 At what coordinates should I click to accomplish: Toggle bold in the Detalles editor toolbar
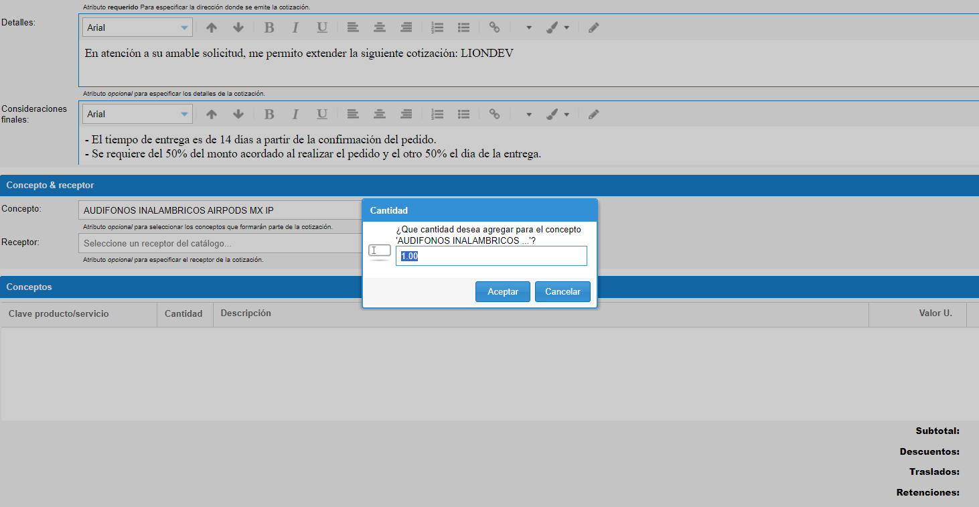[269, 27]
